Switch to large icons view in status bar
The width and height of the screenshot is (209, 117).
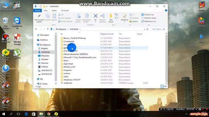pos(166,86)
